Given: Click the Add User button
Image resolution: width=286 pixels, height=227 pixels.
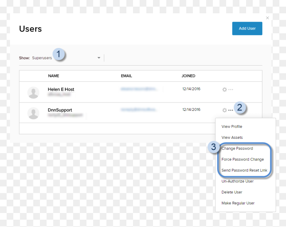Looking at the screenshot, I should click(x=247, y=29).
